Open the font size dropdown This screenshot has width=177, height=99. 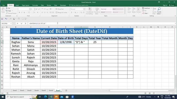(x=35, y=9)
